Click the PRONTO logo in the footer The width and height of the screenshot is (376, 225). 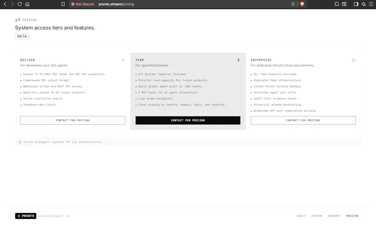(x=26, y=216)
